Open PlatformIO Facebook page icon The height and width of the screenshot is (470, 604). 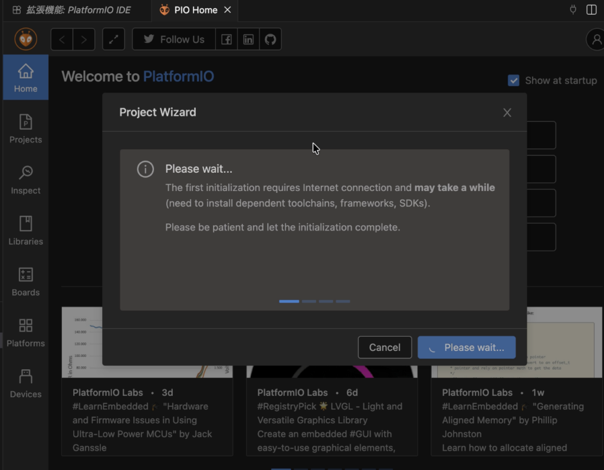click(226, 40)
